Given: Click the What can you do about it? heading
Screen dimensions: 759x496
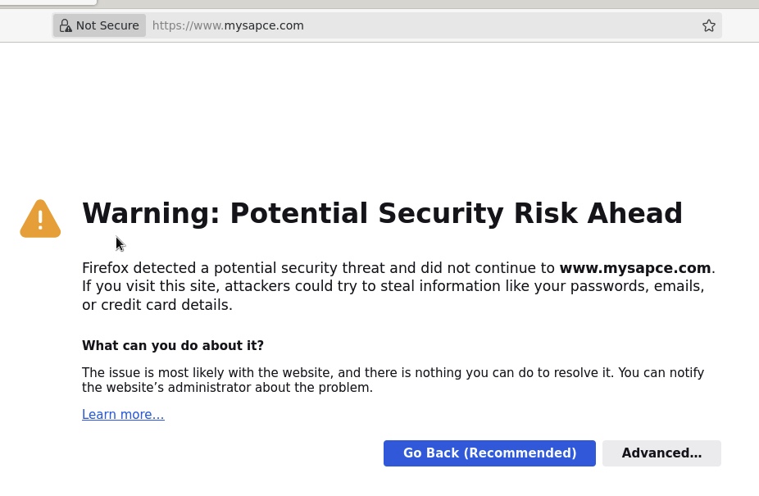Looking at the screenshot, I should pyautogui.click(x=173, y=345).
